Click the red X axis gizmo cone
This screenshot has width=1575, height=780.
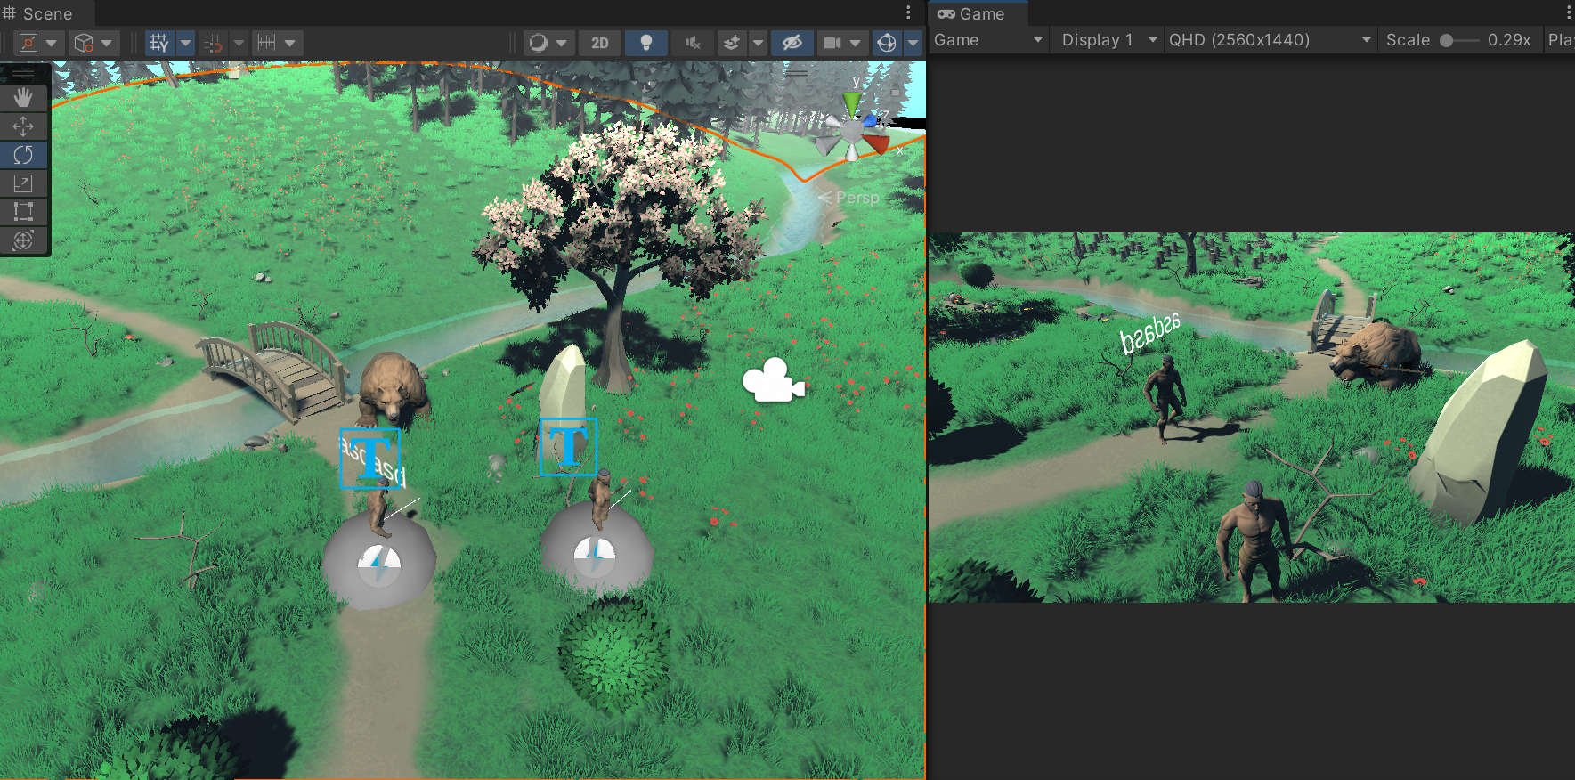(876, 143)
